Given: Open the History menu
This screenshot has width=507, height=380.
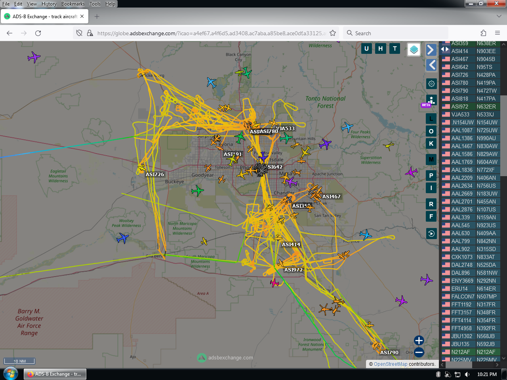Looking at the screenshot, I should (x=49, y=4).
